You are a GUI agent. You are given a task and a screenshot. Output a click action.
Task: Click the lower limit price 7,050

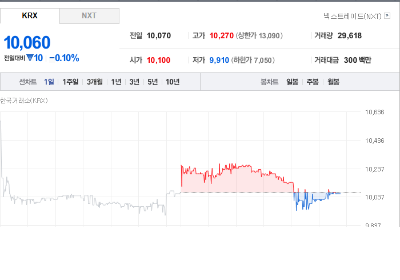click(x=263, y=61)
